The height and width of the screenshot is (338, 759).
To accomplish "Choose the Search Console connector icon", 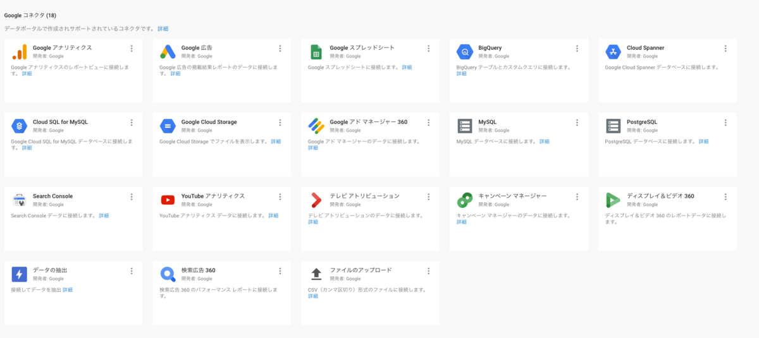I will 19,200.
